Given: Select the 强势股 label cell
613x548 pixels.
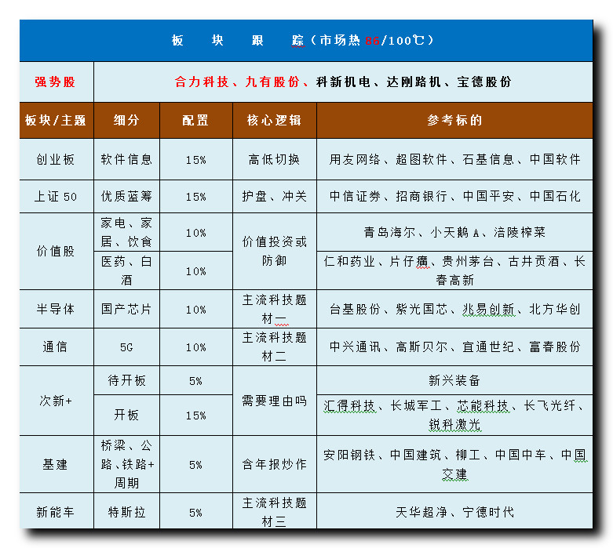Looking at the screenshot, I should coord(56,82).
